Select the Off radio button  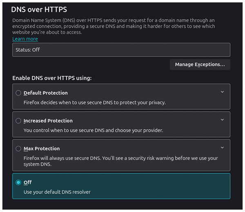click(x=18, y=183)
